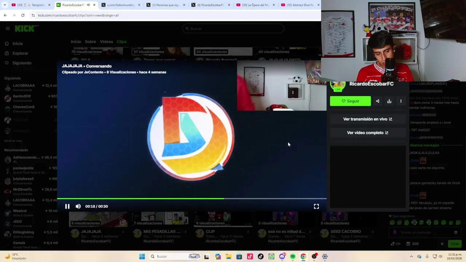Open the emoji picker in chat input

coord(455,232)
